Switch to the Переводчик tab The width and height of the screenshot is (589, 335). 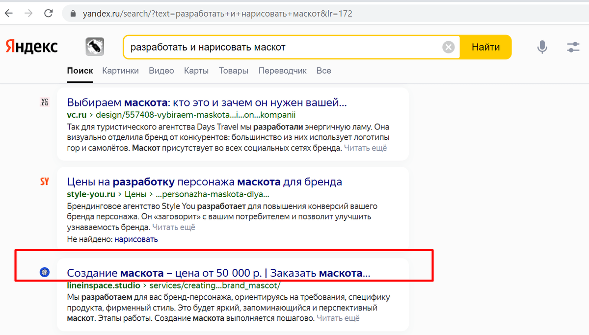coord(283,71)
